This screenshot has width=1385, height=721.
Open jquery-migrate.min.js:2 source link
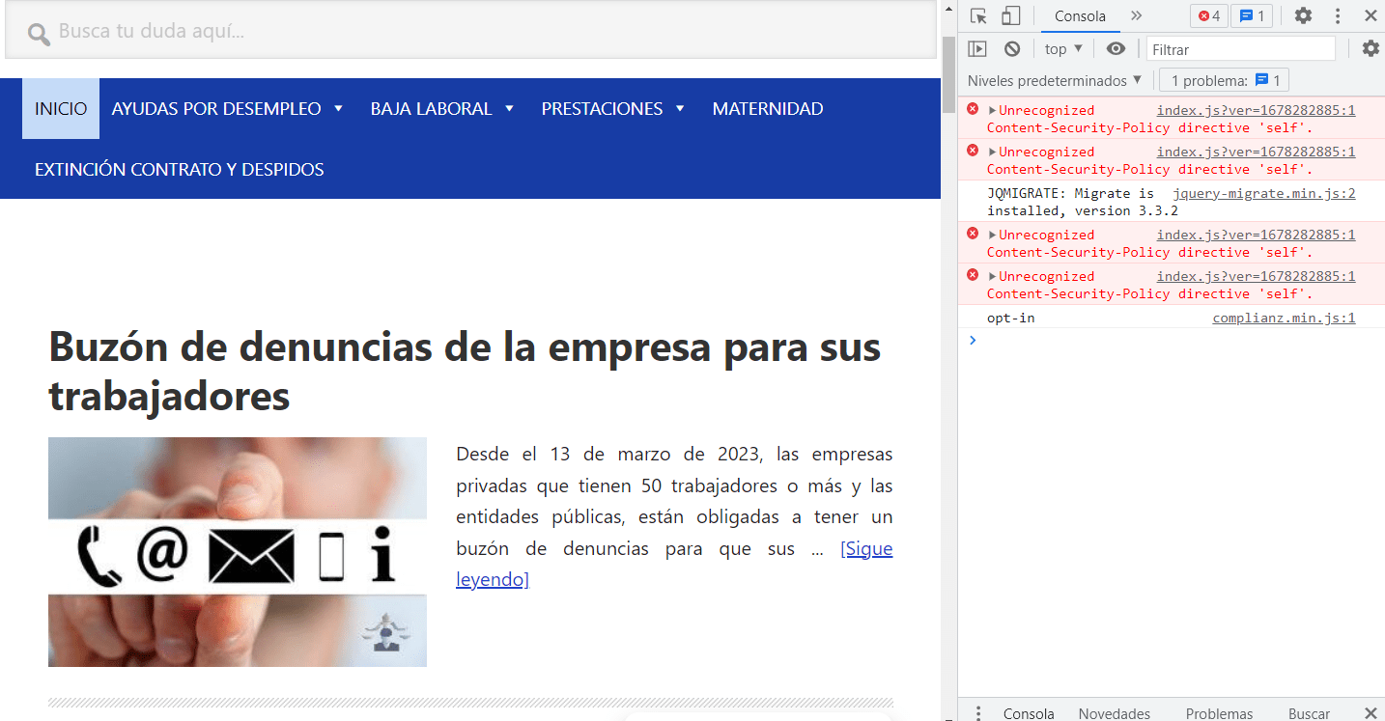[1264, 193]
